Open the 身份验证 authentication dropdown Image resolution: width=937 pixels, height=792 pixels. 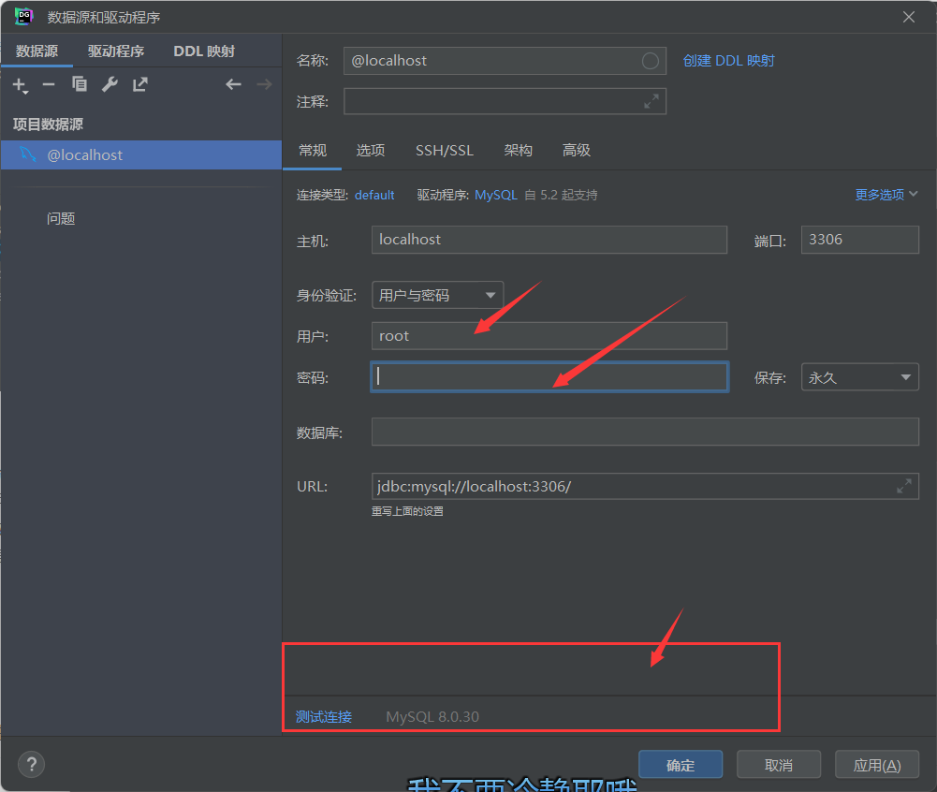437,296
